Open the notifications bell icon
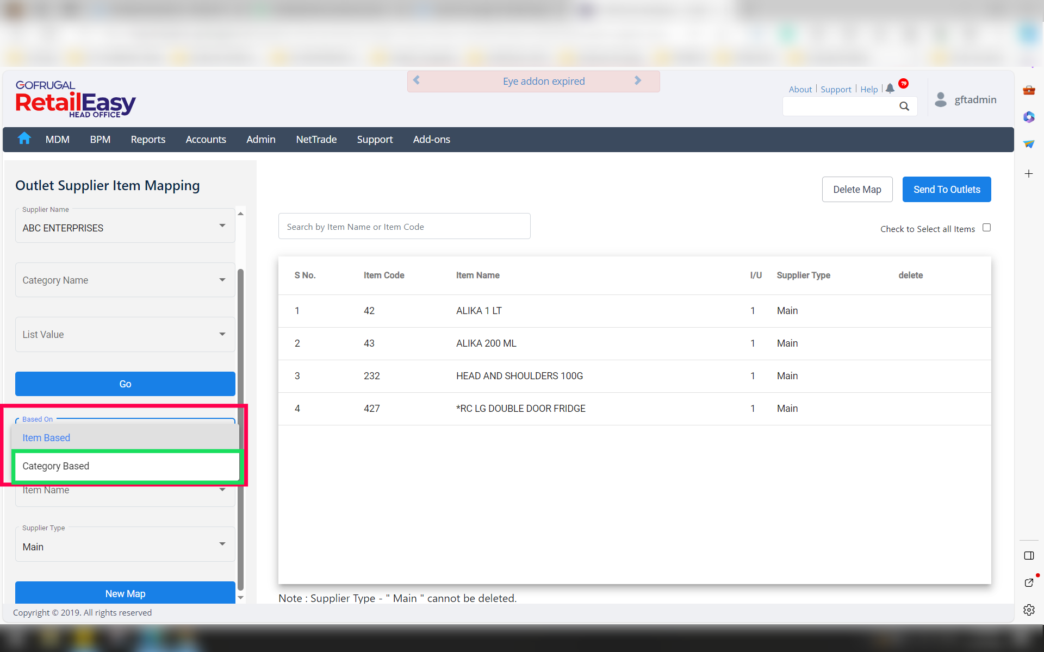This screenshot has height=652, width=1044. click(890, 89)
